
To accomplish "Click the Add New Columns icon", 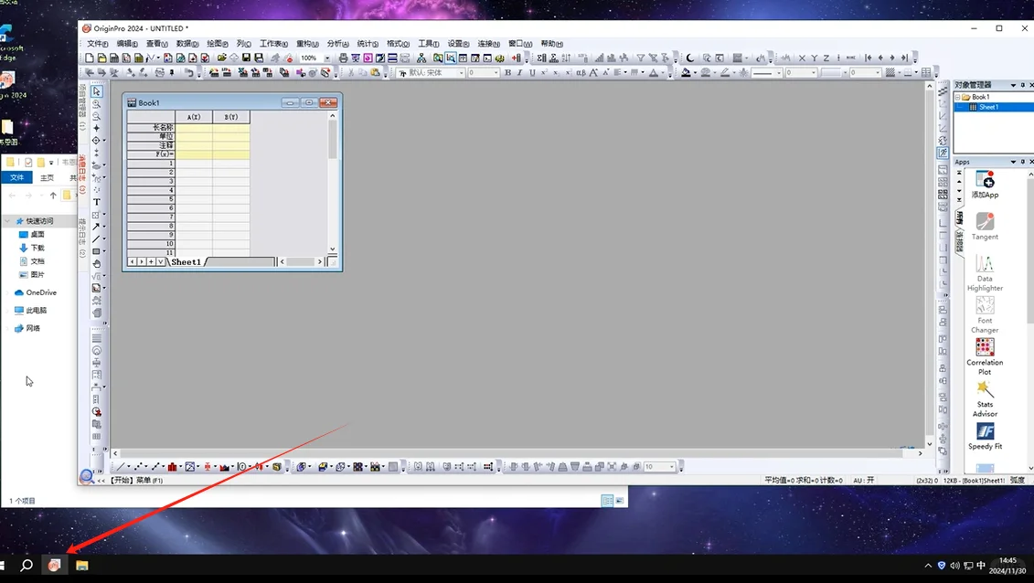I will (517, 58).
